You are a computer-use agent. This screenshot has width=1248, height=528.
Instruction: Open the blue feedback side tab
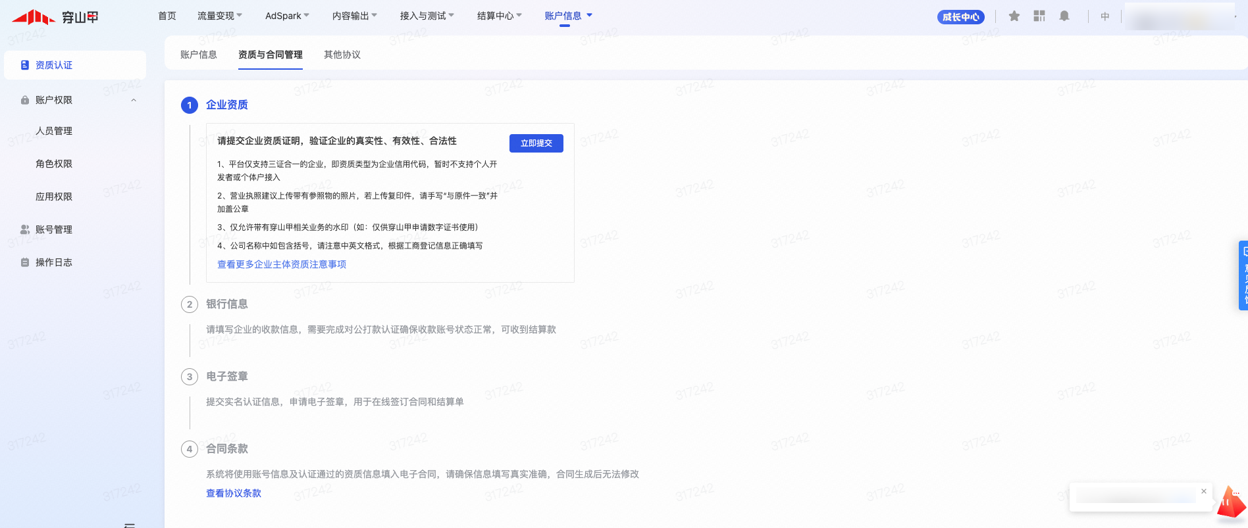tap(1243, 276)
